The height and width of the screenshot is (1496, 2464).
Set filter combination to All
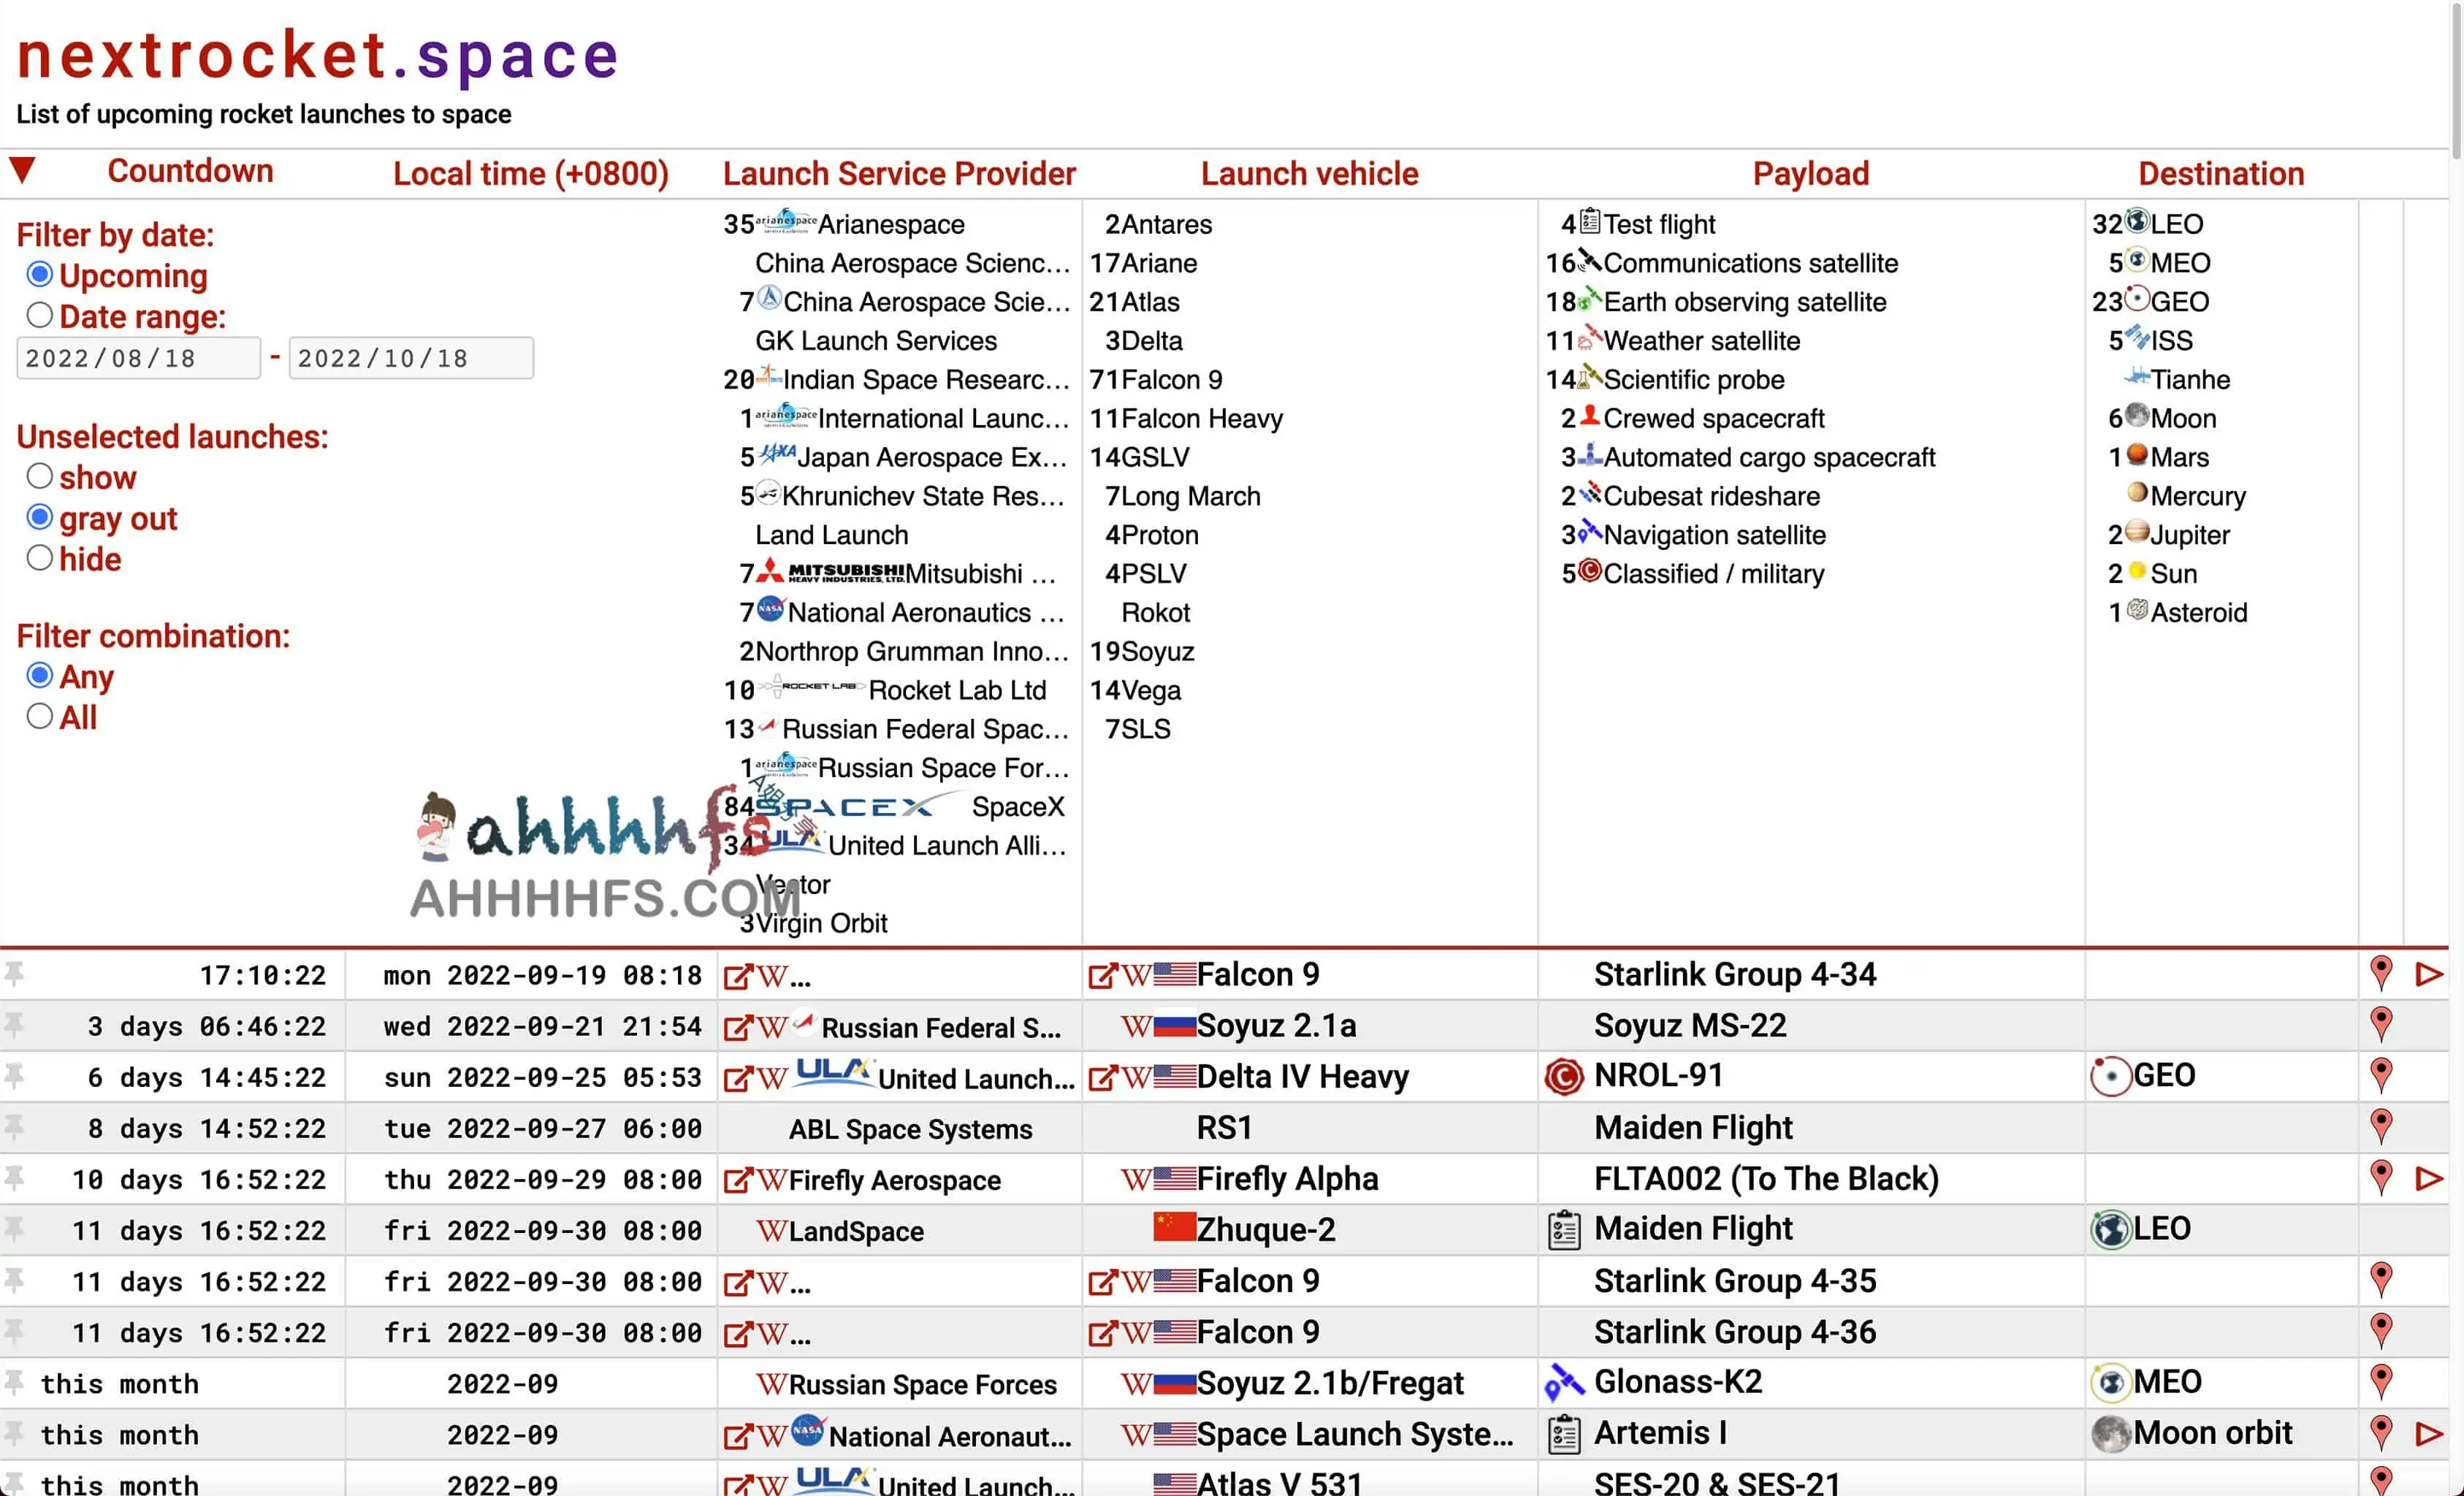(40, 717)
